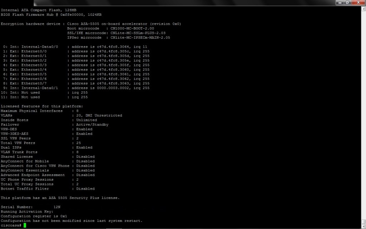Click the 'ciscoasa#' prompt text
This screenshot has width=366, height=229.
coord(11,225)
